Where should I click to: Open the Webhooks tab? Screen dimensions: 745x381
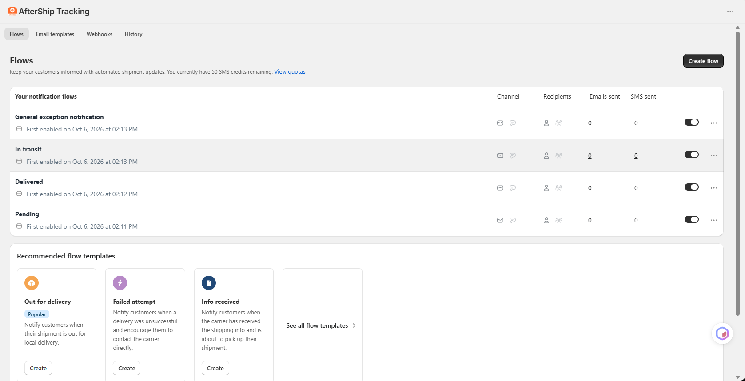100,34
